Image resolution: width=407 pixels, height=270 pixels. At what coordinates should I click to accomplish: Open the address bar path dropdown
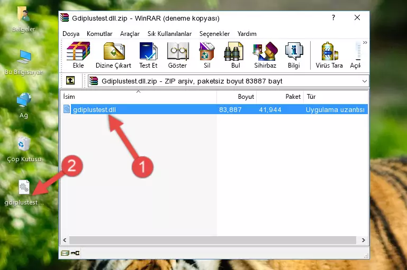365,81
